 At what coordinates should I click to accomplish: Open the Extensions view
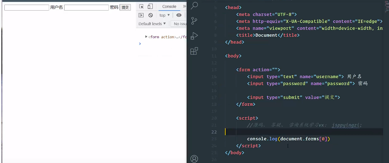coord(194,51)
